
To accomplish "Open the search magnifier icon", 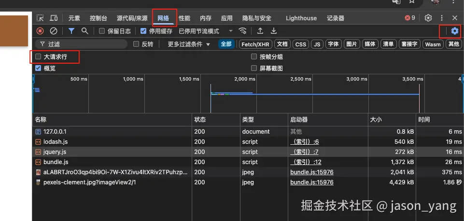I will 85,31.
